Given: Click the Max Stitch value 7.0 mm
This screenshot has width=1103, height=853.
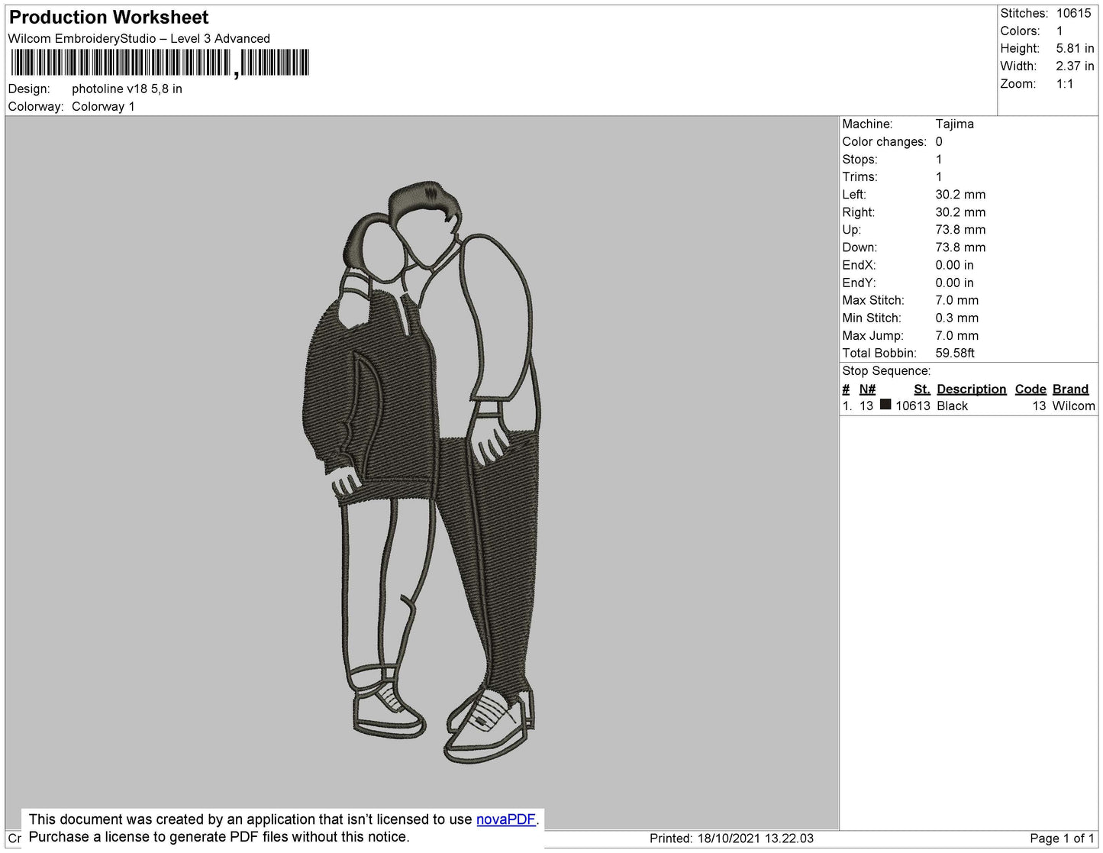Looking at the screenshot, I should [x=956, y=300].
